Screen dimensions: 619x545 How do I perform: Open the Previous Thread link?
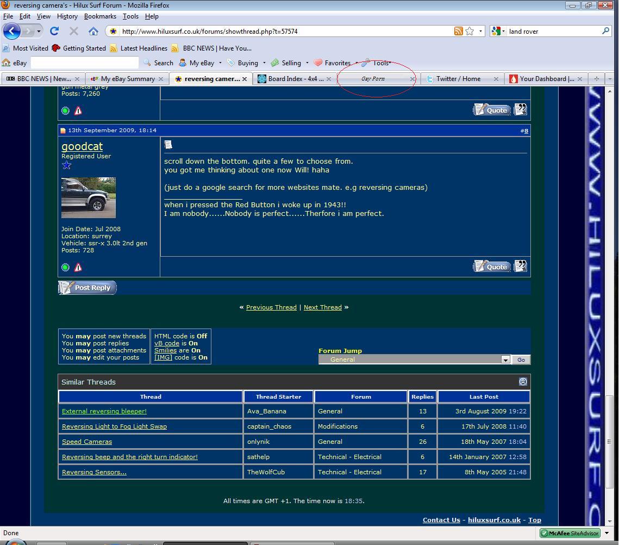271,307
